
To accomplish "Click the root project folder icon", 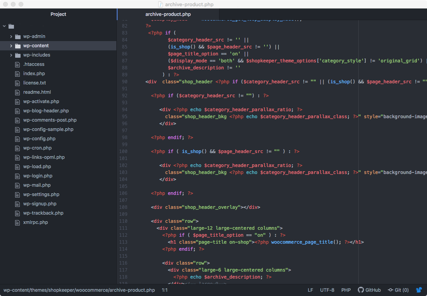I will coord(11,26).
